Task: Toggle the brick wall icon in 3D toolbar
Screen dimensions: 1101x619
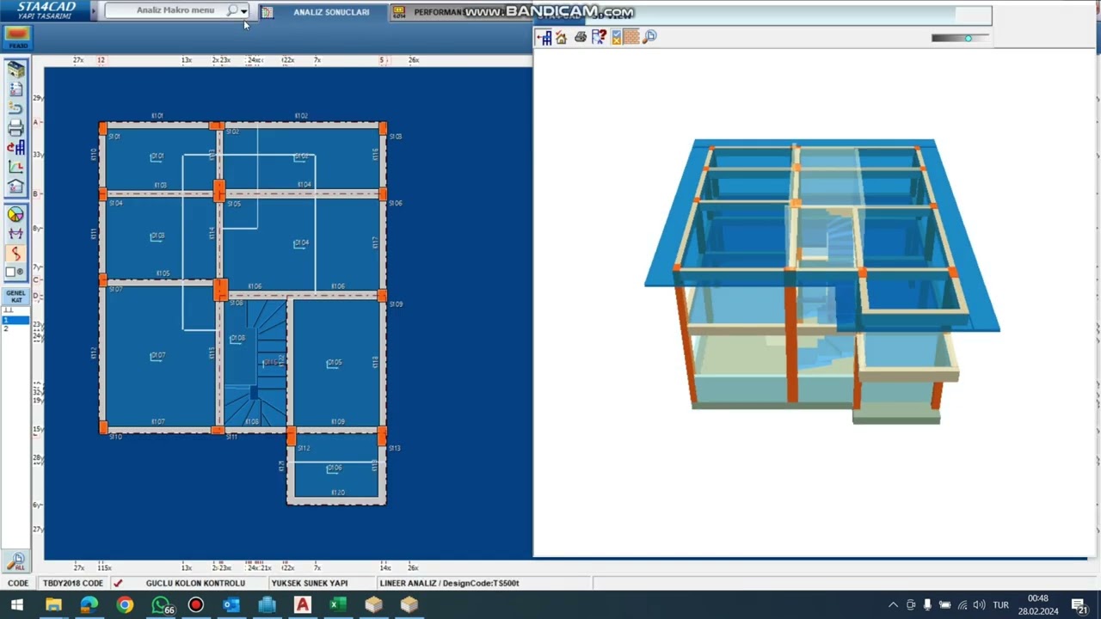Action: point(631,37)
